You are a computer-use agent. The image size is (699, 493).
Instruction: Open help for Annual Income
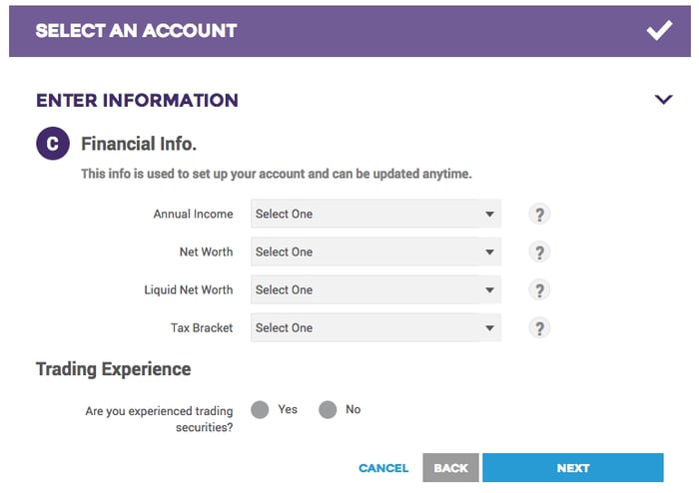[539, 215]
